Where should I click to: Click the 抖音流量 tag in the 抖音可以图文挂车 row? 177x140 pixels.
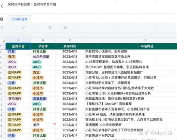[x=40, y=83]
